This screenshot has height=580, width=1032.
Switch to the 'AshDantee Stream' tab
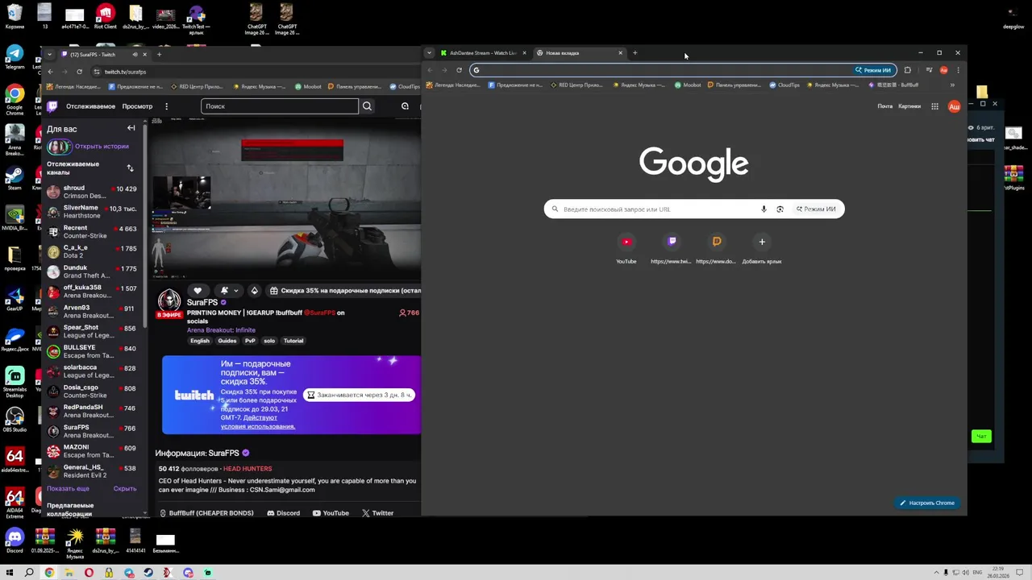click(483, 53)
